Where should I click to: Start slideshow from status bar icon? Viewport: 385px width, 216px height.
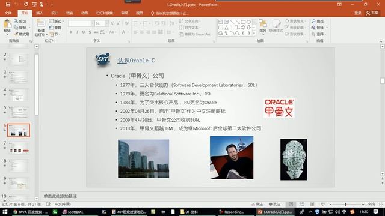[322, 204]
